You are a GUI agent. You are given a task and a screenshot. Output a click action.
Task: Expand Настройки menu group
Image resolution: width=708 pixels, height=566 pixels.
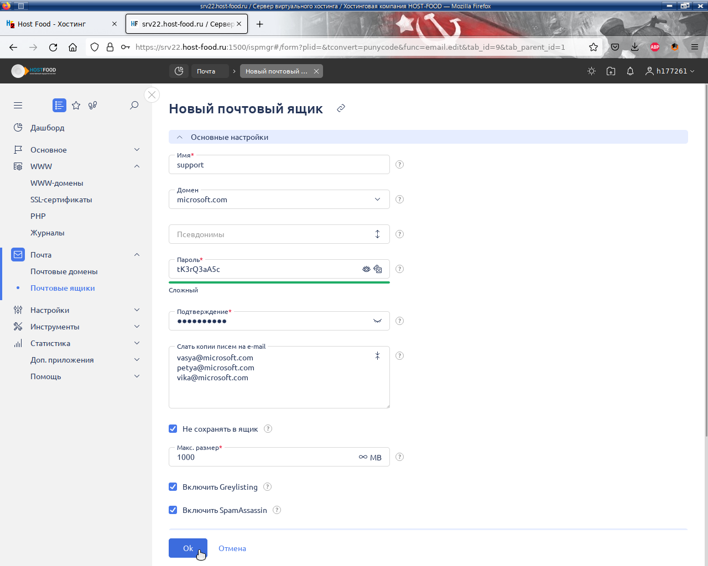click(137, 310)
